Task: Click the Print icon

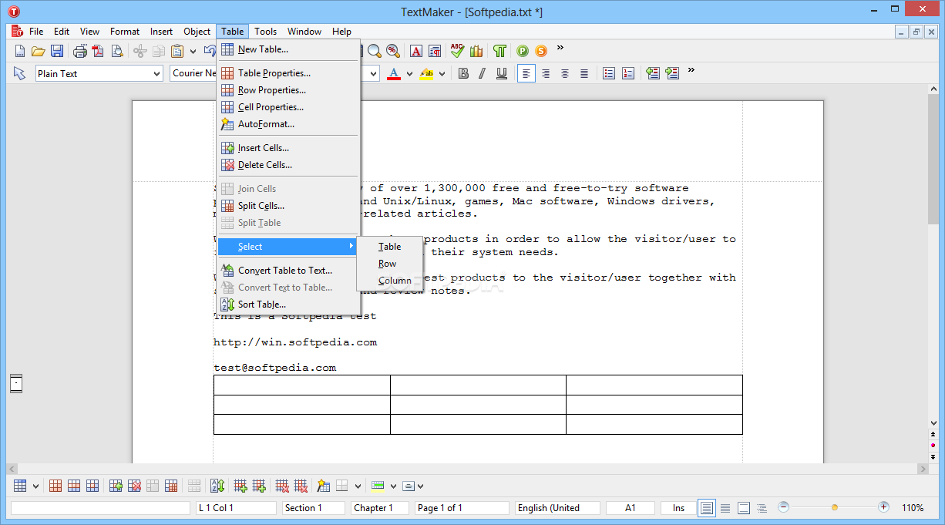Action: coord(80,51)
